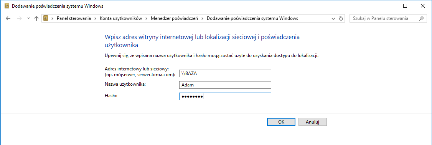Go back with the left arrow
Screen dimensions: 432x145
tap(8, 18)
